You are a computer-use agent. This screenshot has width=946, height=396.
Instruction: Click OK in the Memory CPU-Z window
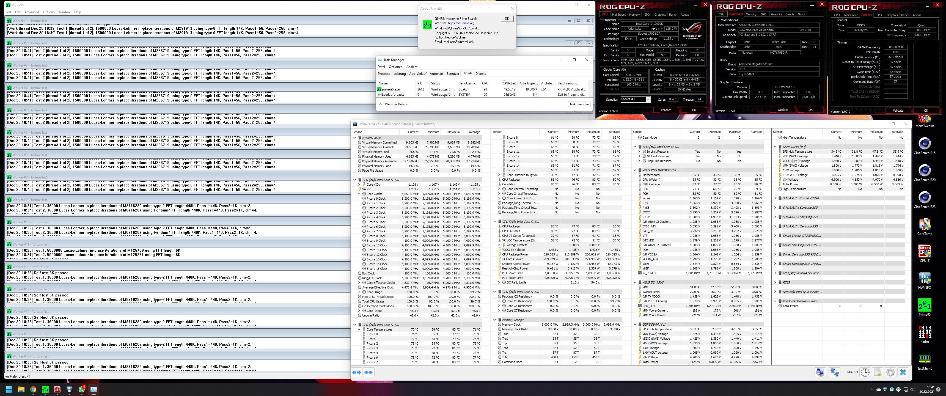coord(926,111)
